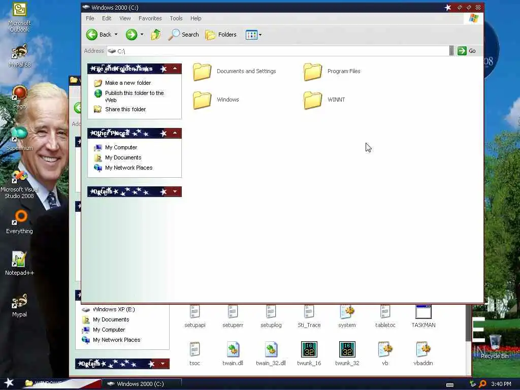This screenshot has height=390, width=520.
Task: Open the Search pane
Action: pyautogui.click(x=183, y=35)
